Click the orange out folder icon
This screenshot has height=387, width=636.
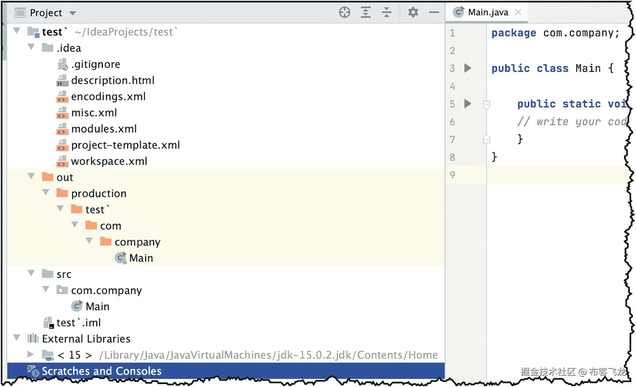[48, 177]
